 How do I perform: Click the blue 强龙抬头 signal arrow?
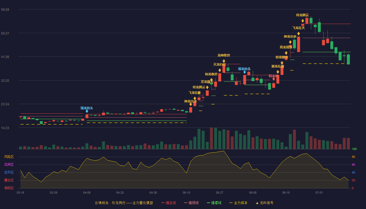point(87,111)
